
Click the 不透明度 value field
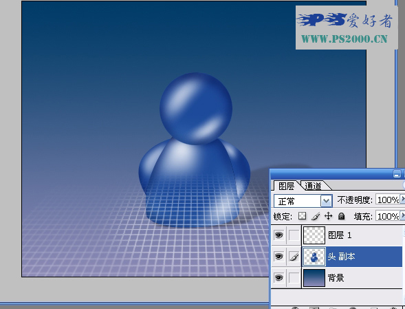pos(388,200)
